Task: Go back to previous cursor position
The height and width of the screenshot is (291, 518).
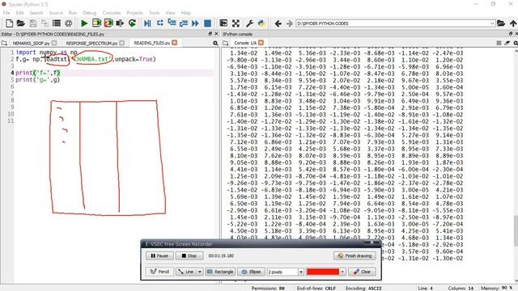Action: (x=278, y=23)
